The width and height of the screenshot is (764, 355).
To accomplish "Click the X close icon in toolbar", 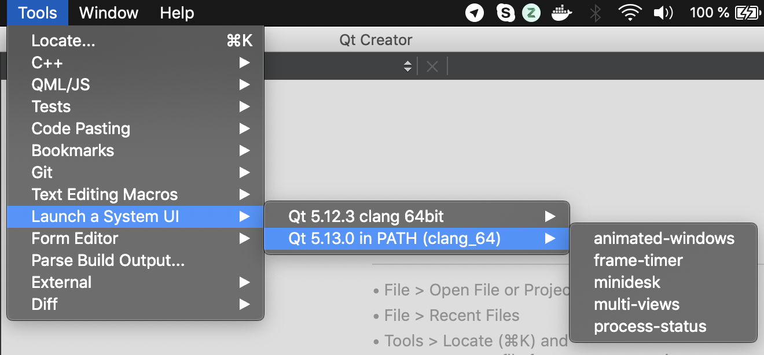I will [432, 66].
